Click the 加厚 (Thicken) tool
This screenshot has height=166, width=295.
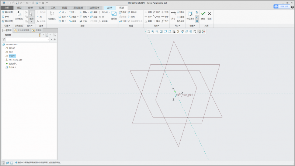point(94,17)
